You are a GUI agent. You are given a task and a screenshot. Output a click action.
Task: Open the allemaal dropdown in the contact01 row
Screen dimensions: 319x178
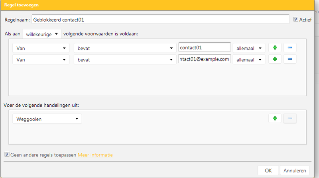point(249,48)
